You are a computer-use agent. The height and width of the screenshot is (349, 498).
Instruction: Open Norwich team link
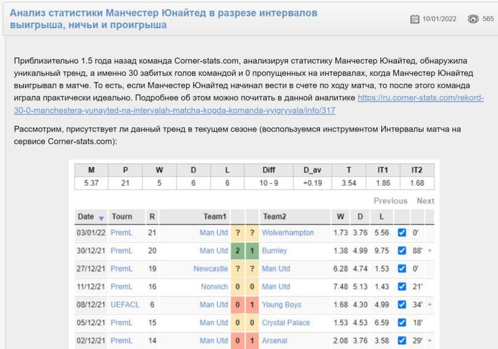point(214,287)
